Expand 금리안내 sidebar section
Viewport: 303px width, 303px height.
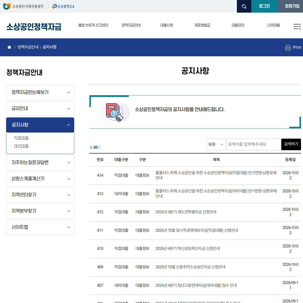40,109
